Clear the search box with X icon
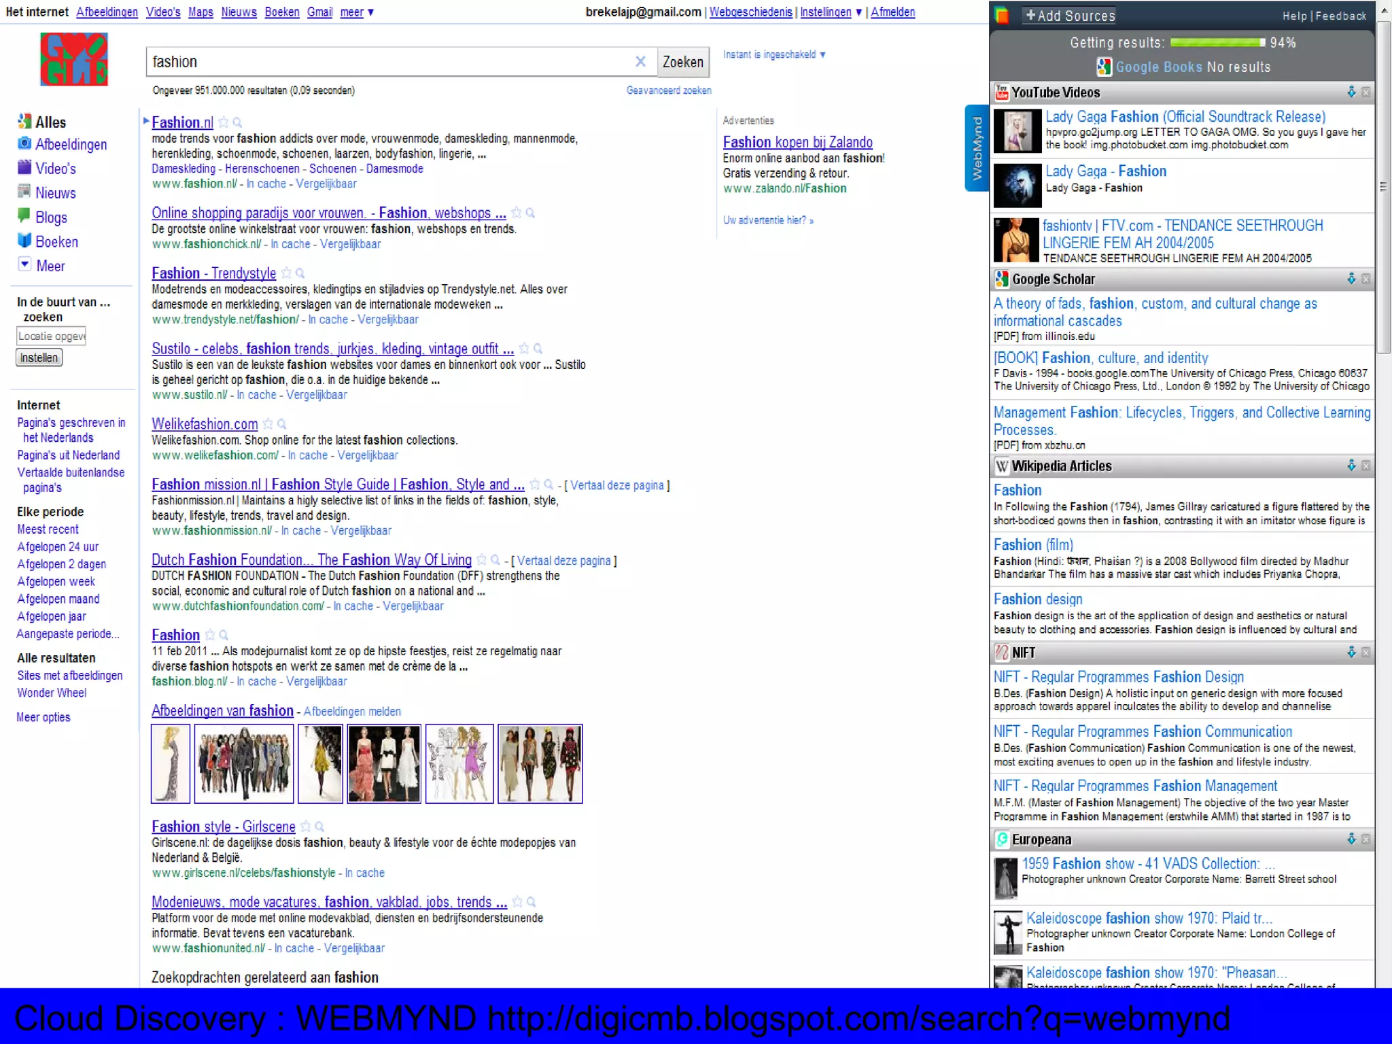This screenshot has height=1044, width=1392. pyautogui.click(x=640, y=62)
